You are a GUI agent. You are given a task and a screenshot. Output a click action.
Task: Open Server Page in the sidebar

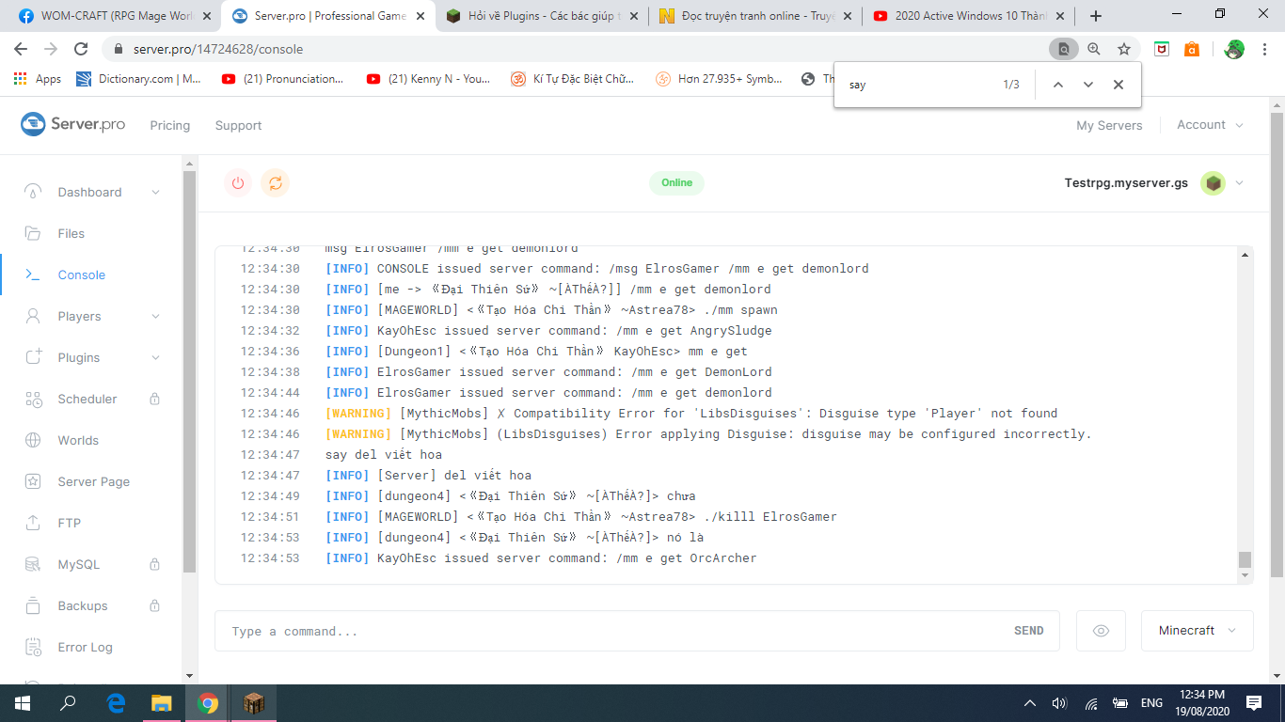93,481
